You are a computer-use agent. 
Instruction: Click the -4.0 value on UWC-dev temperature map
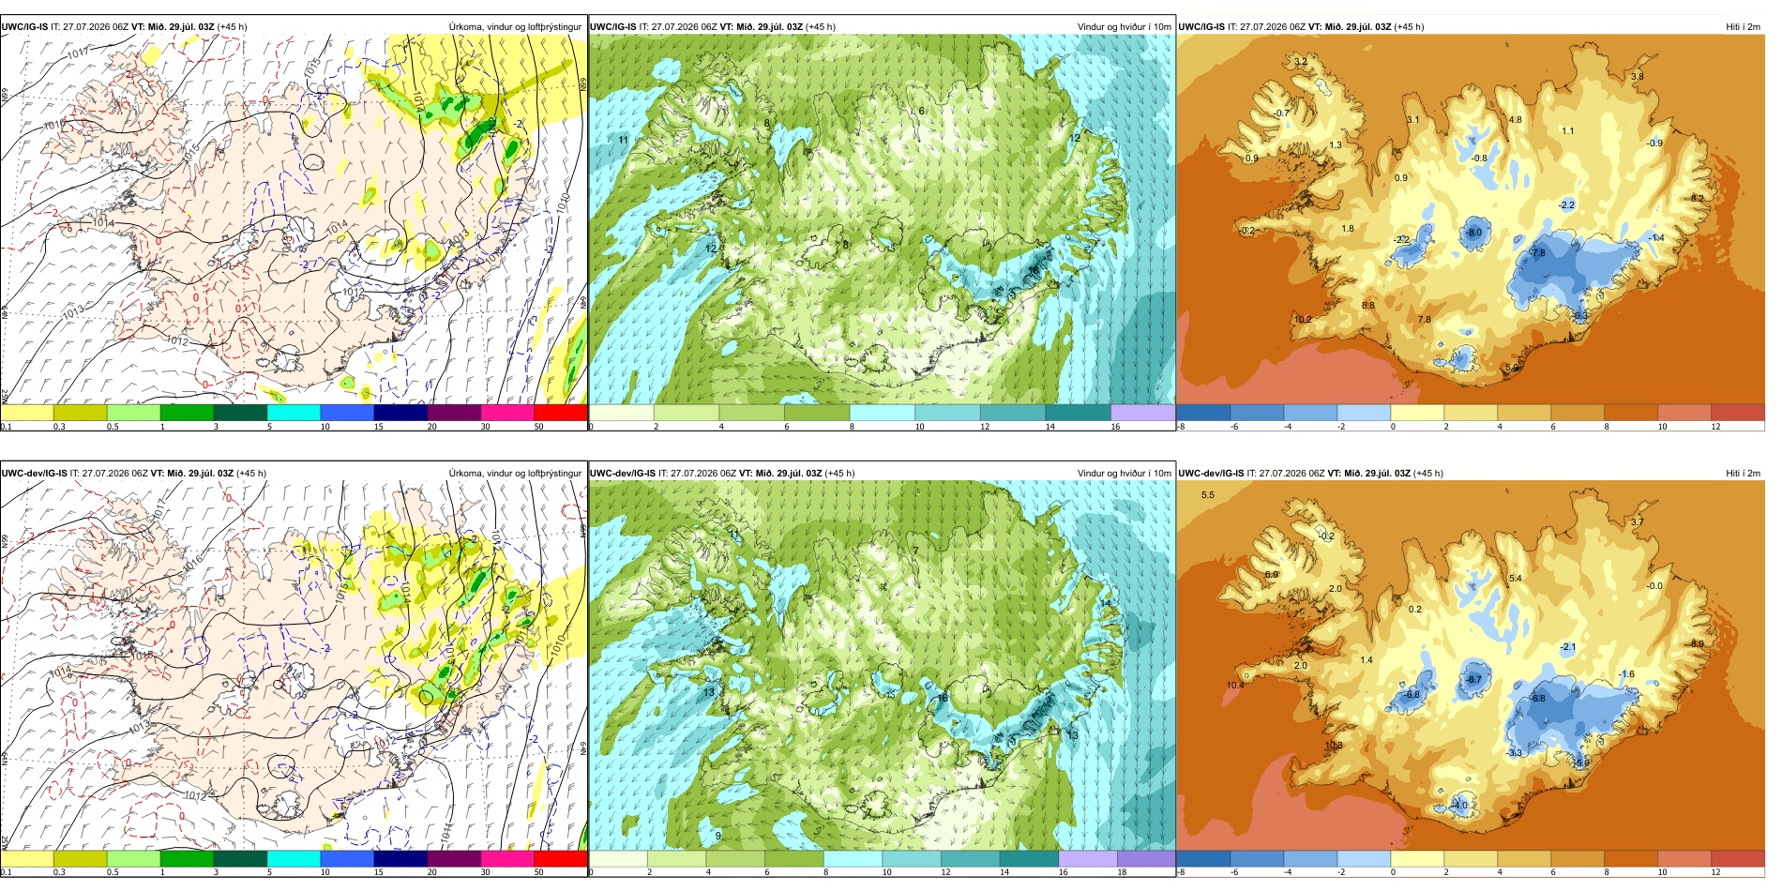(x=1459, y=805)
